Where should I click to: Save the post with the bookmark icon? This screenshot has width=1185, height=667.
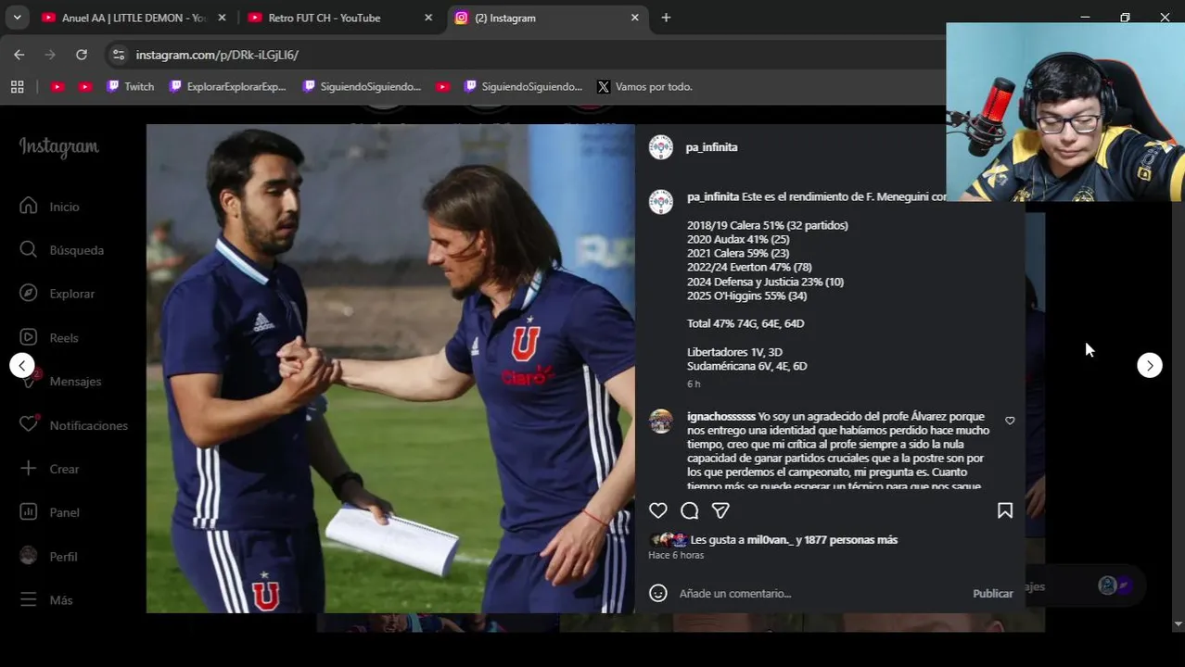(1005, 510)
